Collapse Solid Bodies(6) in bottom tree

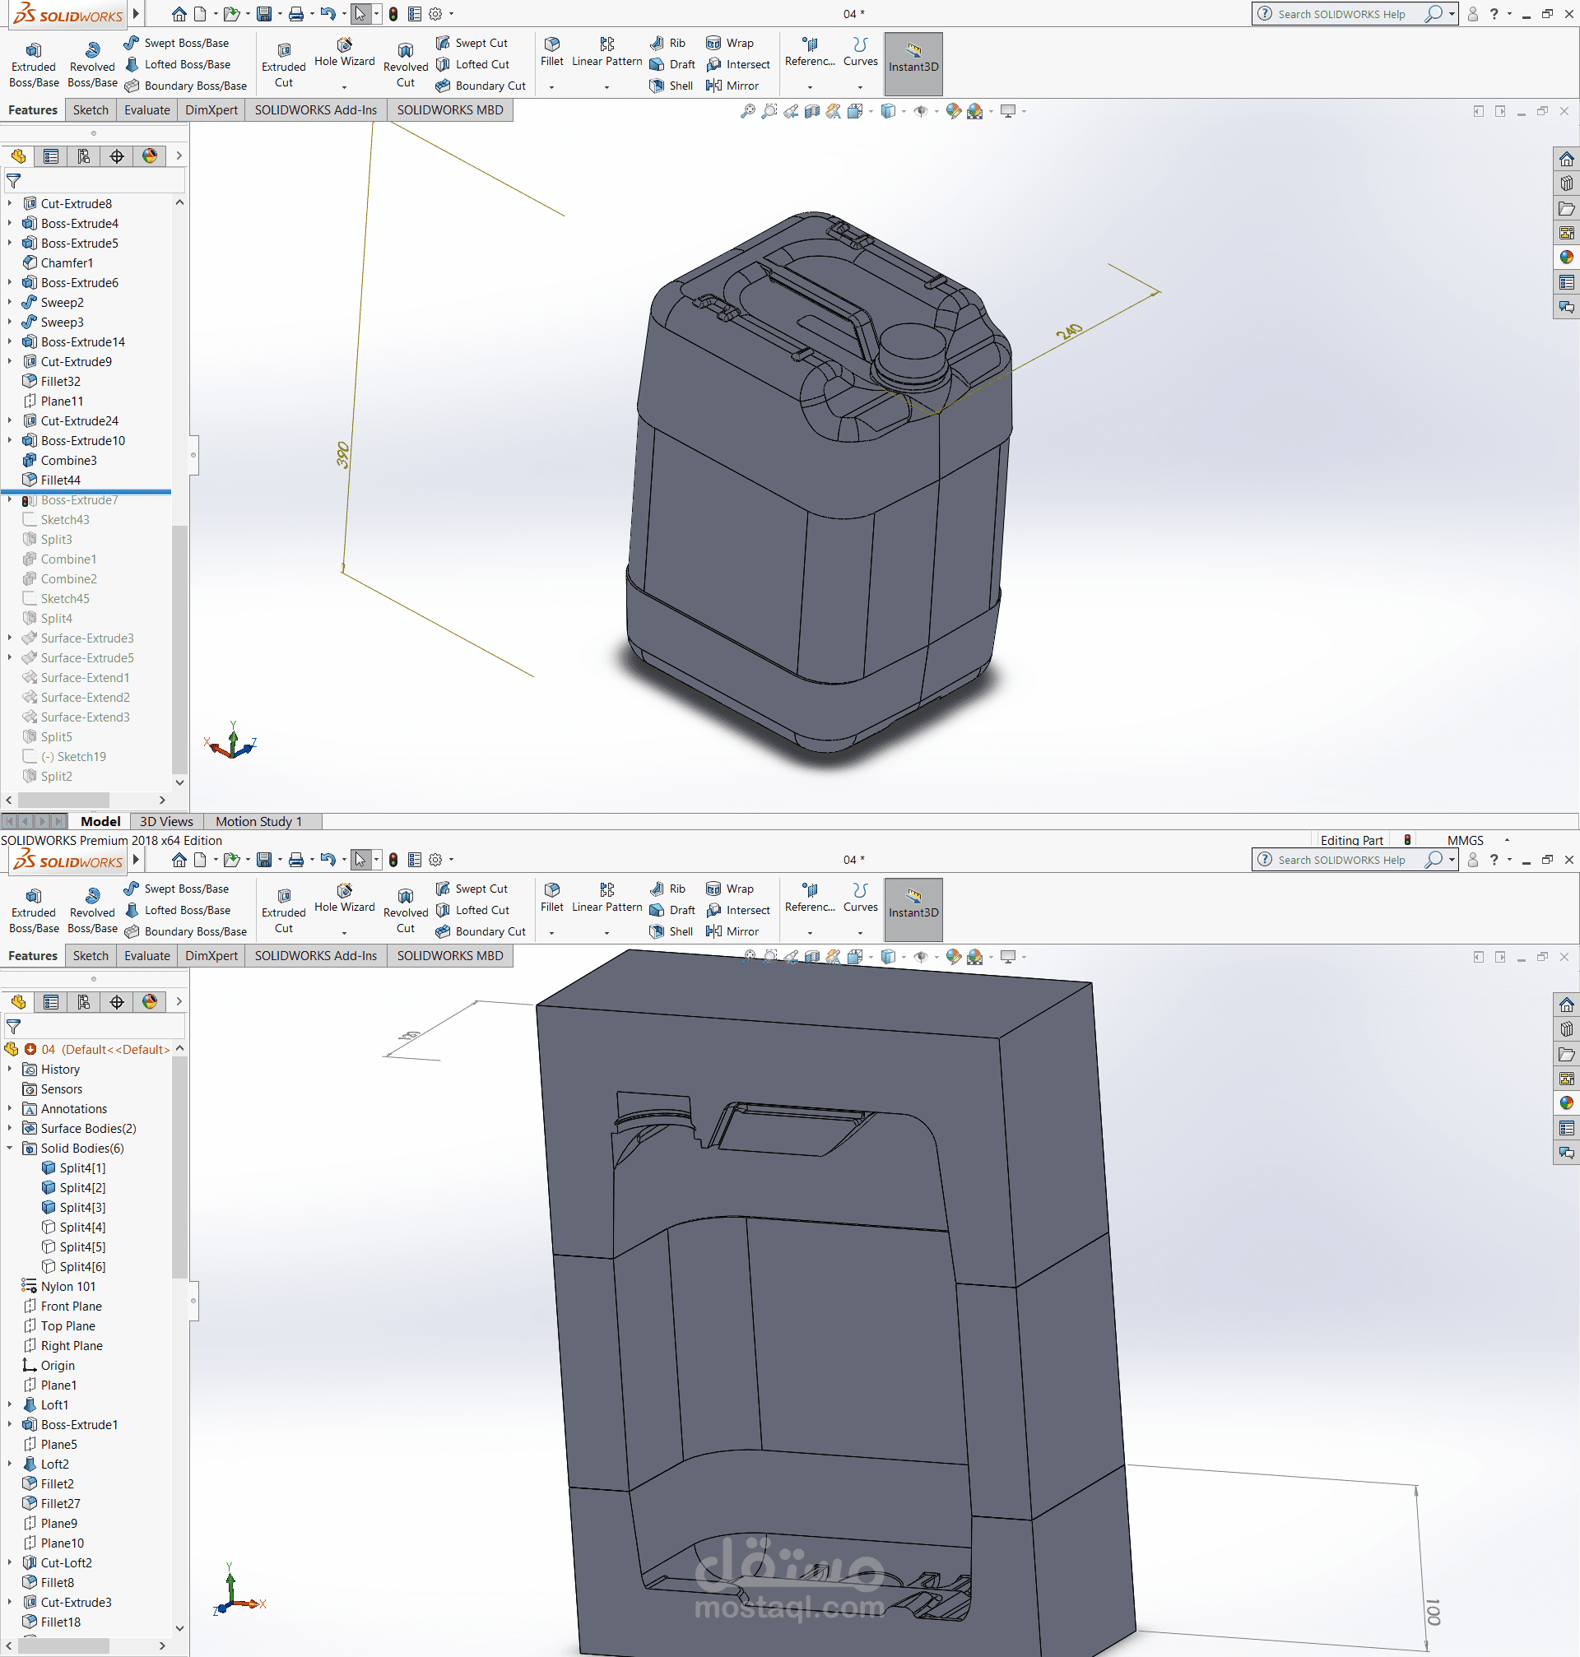point(10,1148)
